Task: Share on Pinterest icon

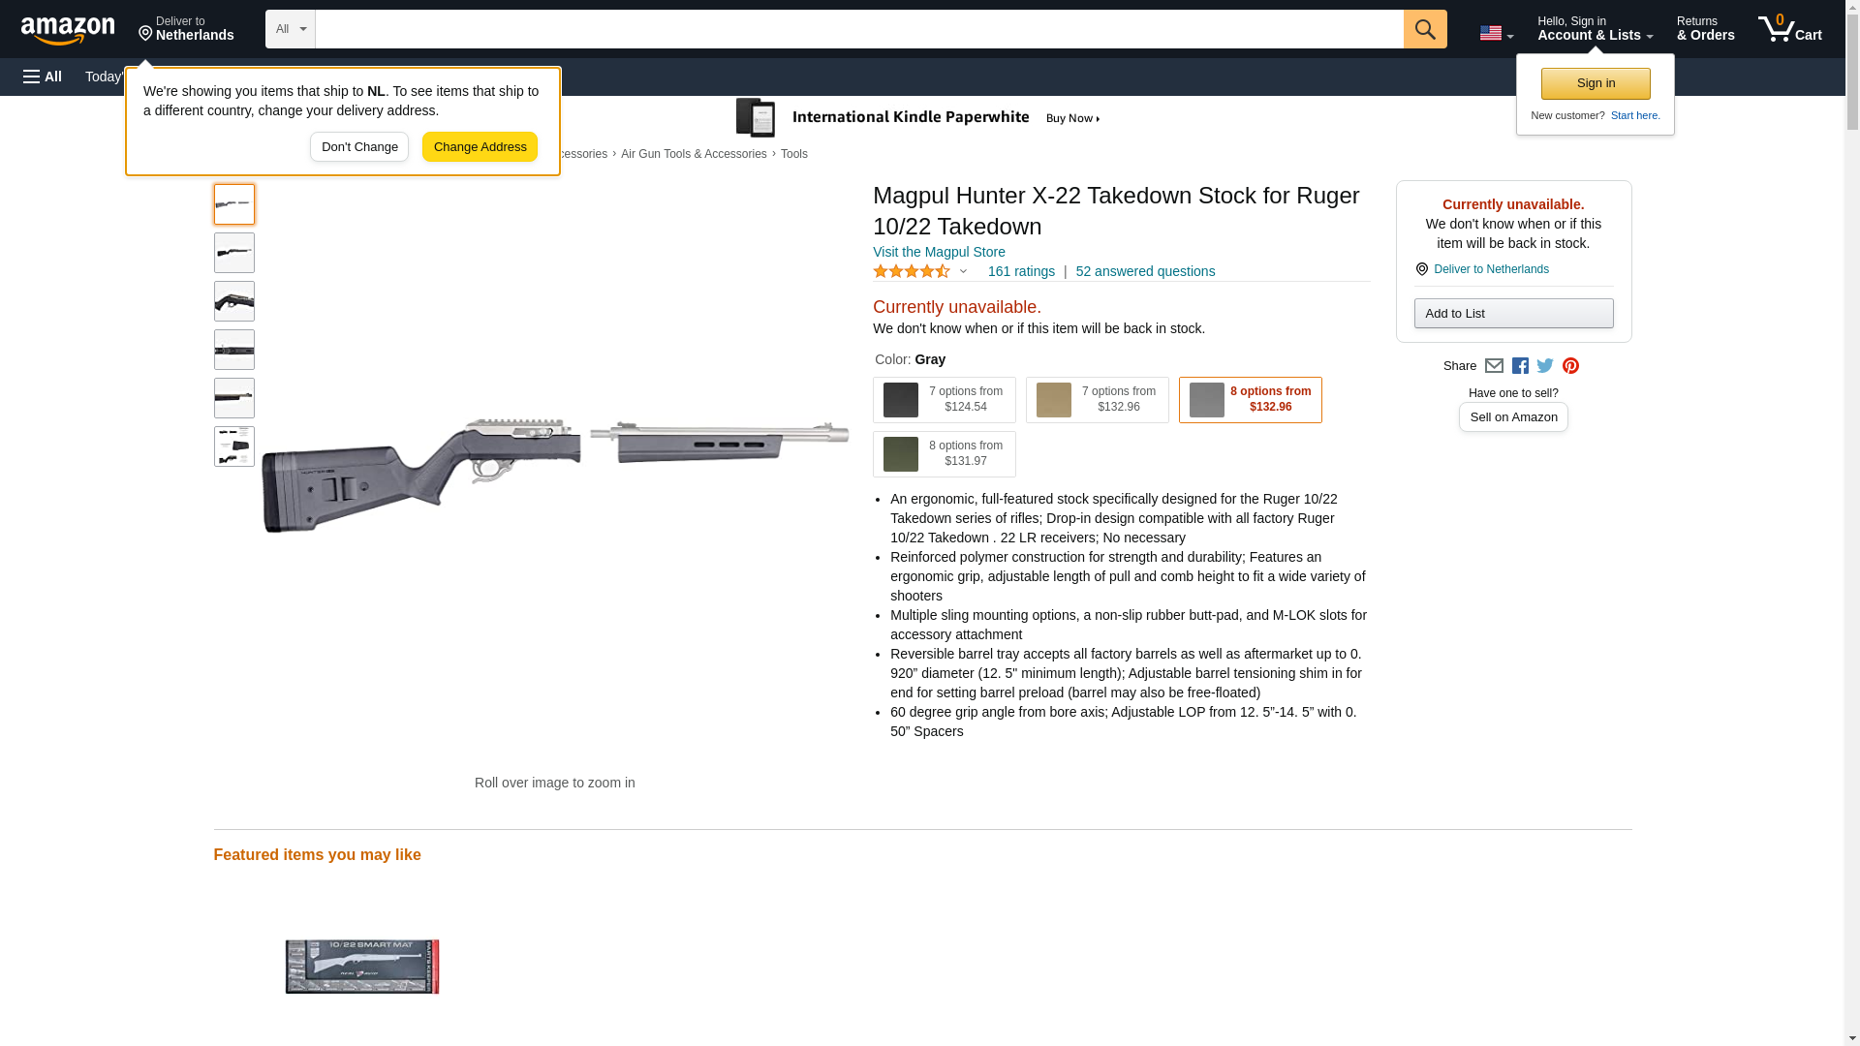Action: pos(1570,366)
